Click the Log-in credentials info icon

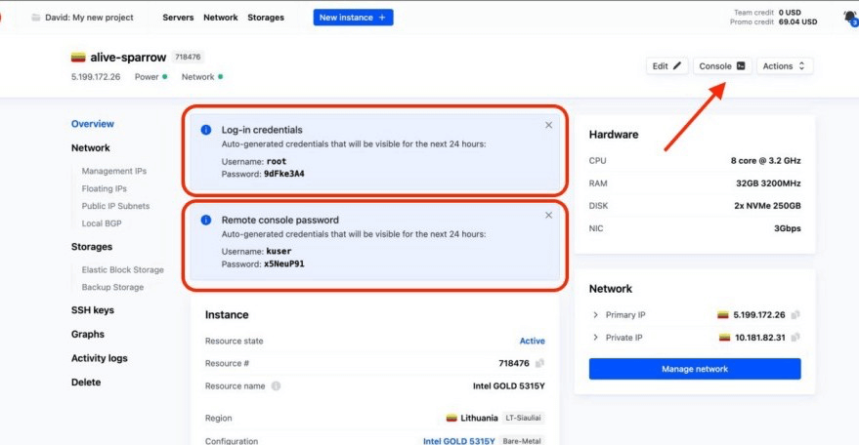click(206, 130)
